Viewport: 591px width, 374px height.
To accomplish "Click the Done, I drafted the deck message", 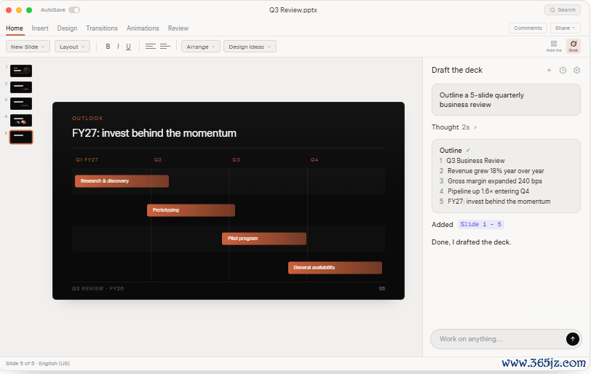I will pos(472,242).
